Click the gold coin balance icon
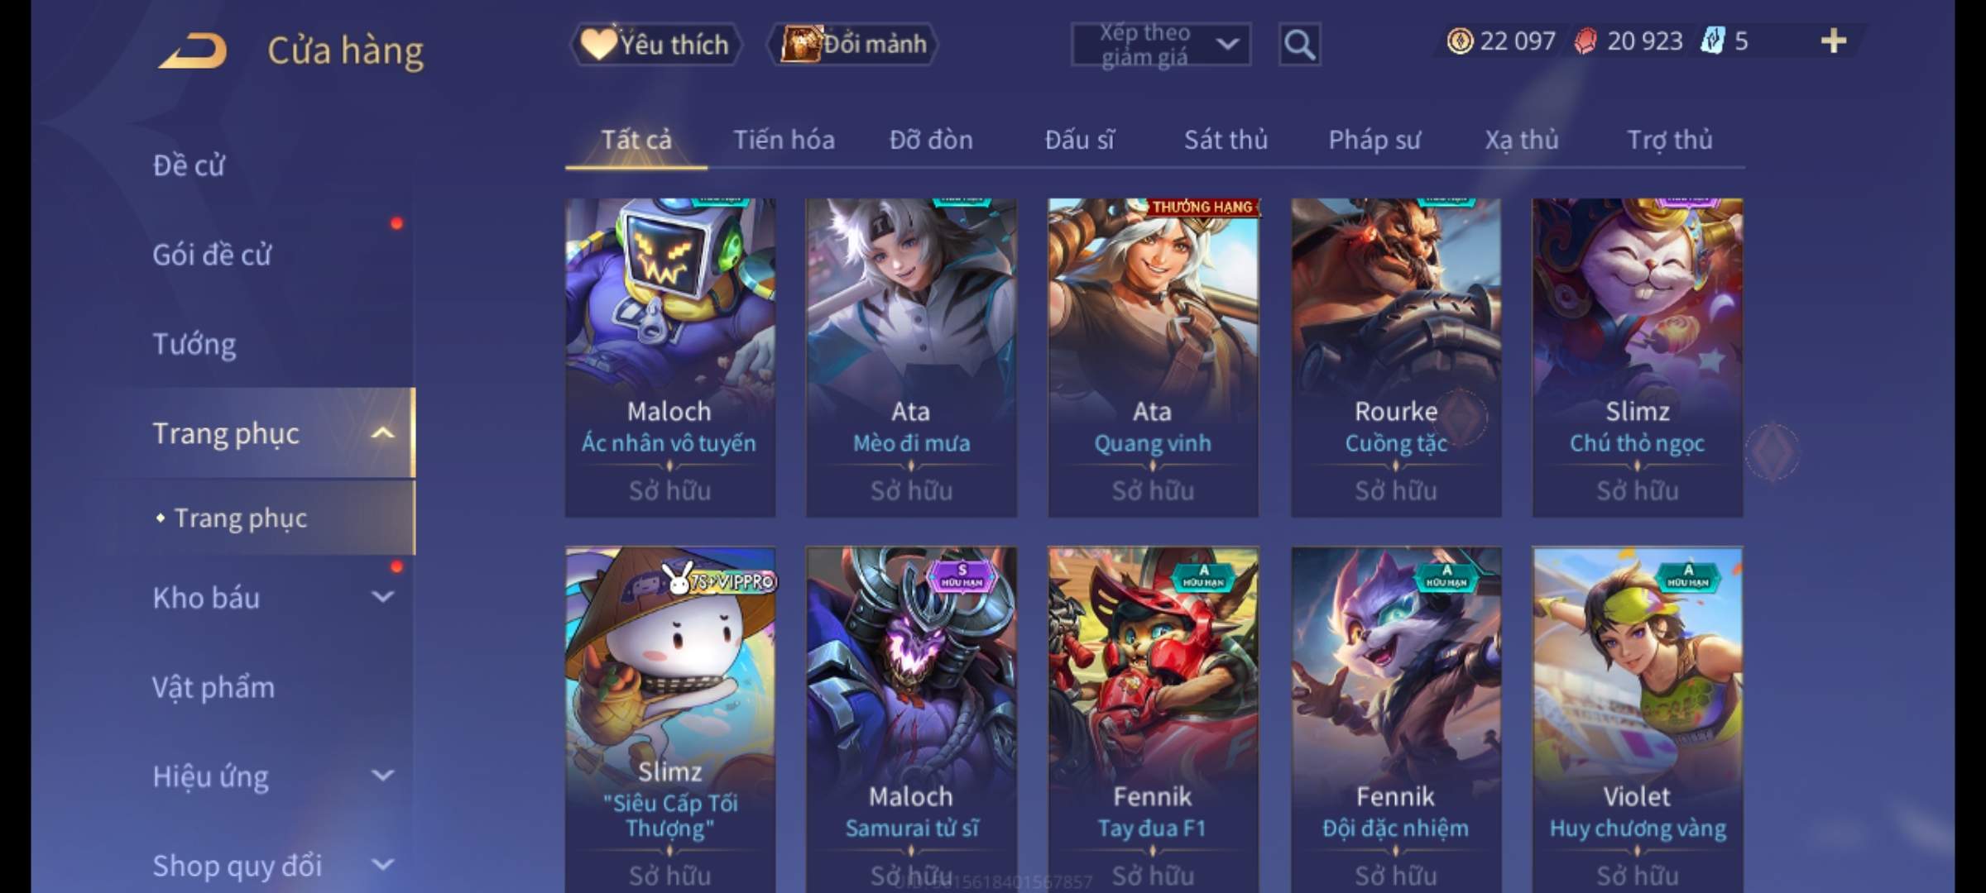Screen dimensions: 1986x893 coord(1460,41)
